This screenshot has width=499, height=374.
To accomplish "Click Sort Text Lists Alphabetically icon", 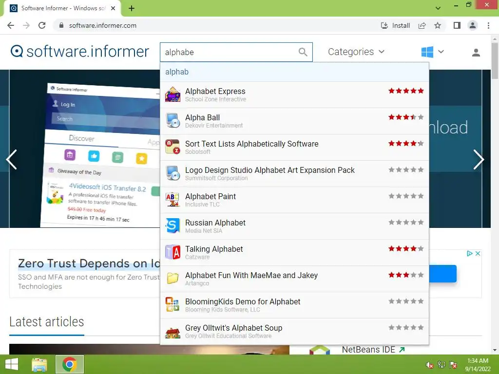I will [x=173, y=147].
